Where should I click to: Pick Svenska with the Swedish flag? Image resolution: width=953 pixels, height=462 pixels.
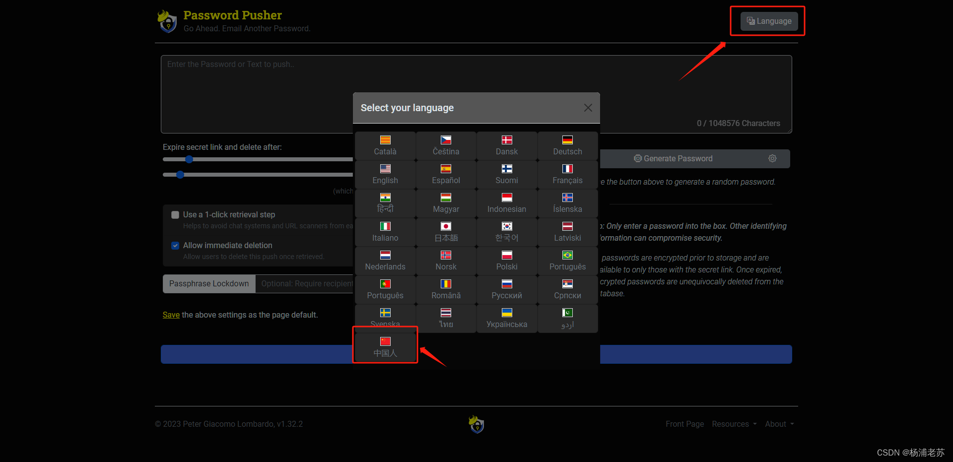(385, 318)
